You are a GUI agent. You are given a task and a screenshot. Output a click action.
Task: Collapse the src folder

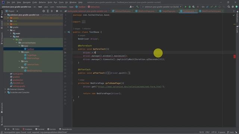8,31
